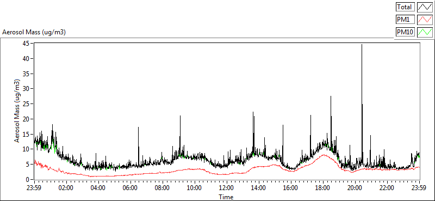Select the Total legend label
Image resolution: width=435 pixels, height=201 pixels.
(x=405, y=7)
